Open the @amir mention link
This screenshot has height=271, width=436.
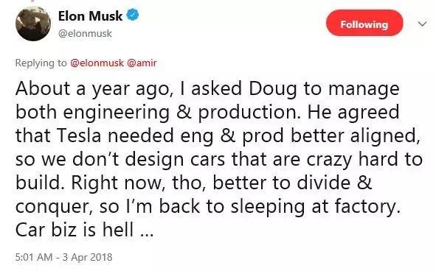[142, 63]
